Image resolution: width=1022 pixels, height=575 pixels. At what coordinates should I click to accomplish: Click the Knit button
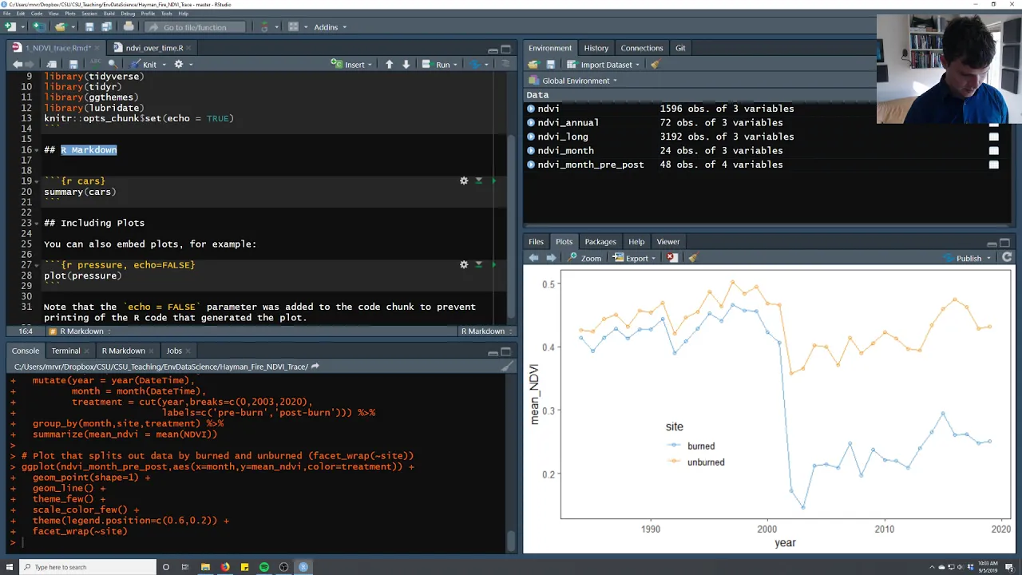click(143, 65)
